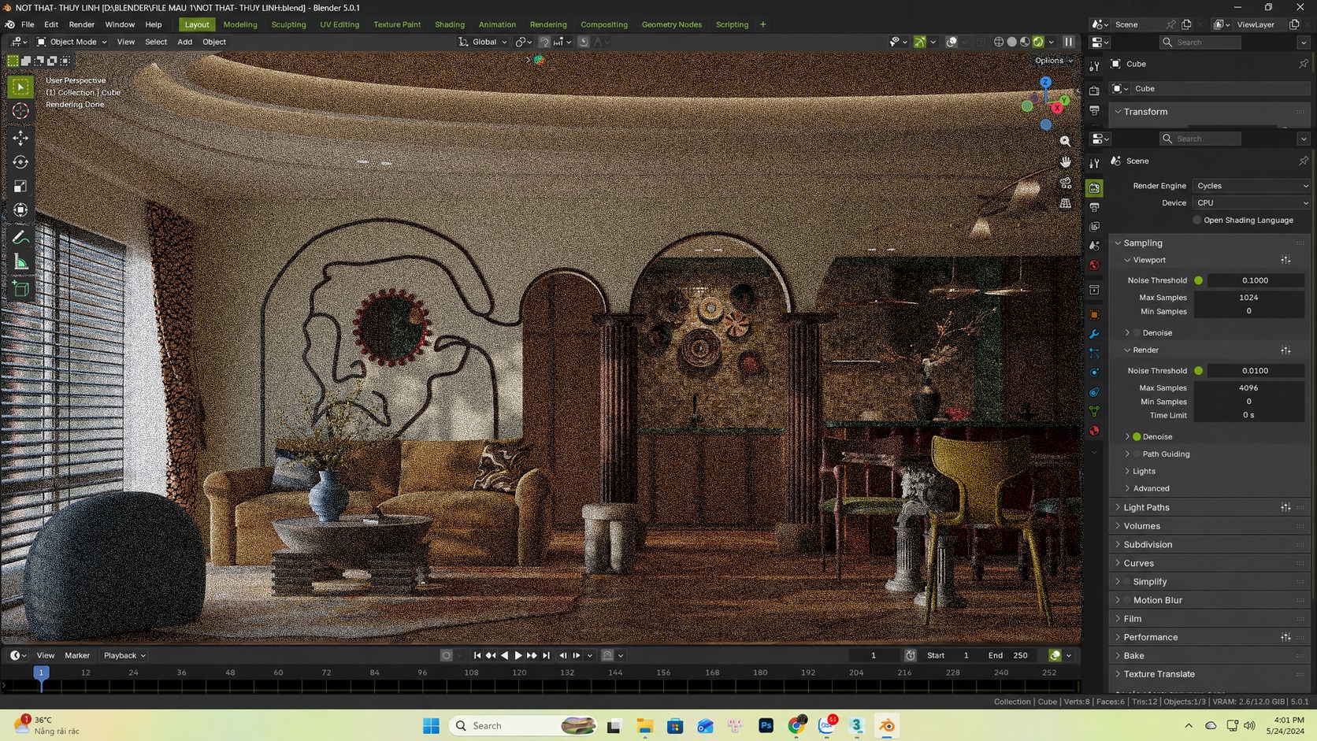
Task: Activate the Scale tool
Action: tap(20, 187)
